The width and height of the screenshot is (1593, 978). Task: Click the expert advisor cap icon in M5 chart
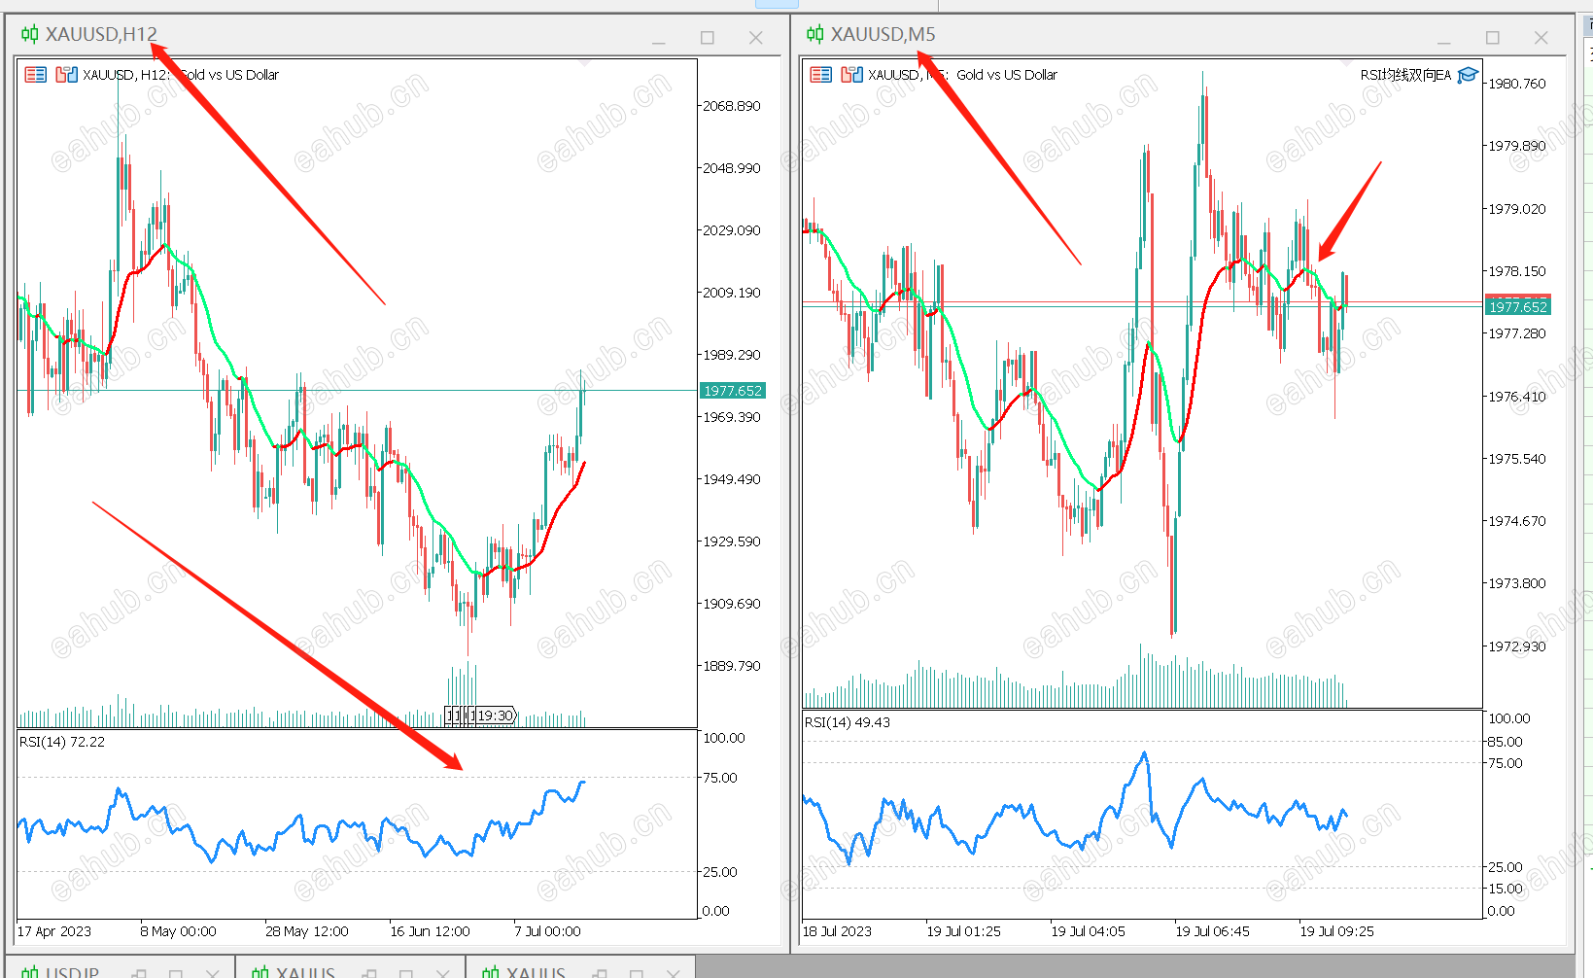[x=1468, y=75]
